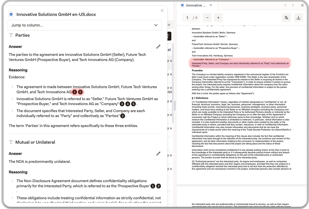Image resolution: width=309 pixels, height=209 pixels.
Task: Edit the Parties answer with the pencil icon
Action: coord(158,47)
